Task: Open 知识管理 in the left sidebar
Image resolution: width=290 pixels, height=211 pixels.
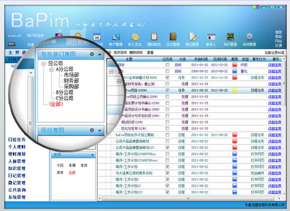Action: (17, 168)
